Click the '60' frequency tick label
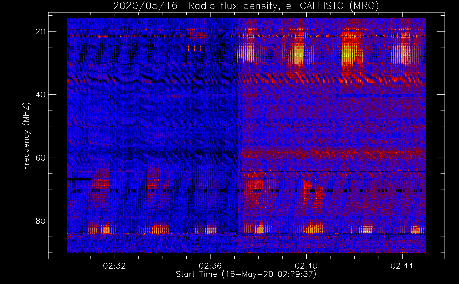 pos(41,158)
